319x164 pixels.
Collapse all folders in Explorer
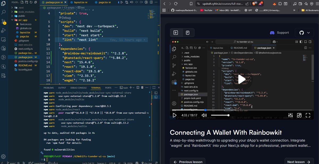click(35, 2)
